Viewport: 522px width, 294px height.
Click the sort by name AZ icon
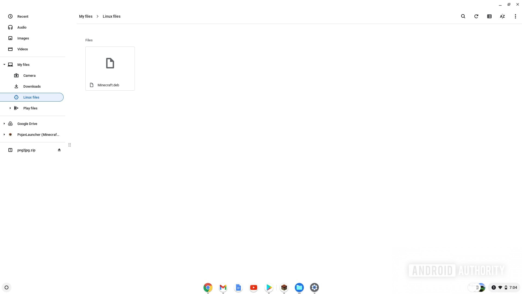[x=503, y=16]
